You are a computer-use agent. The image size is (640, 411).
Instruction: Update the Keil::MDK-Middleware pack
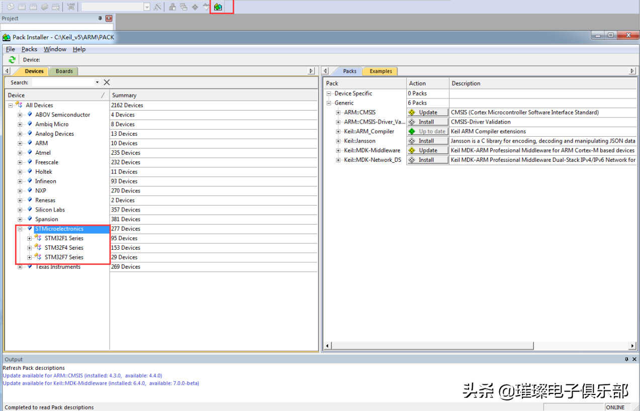point(427,150)
